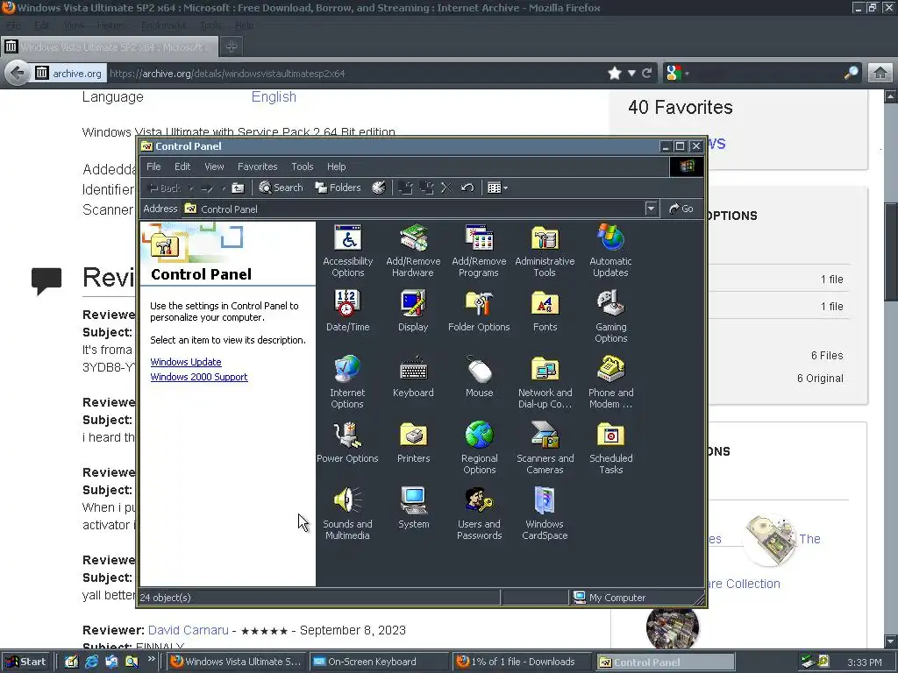Open the Edit menu in Control Panel
Screen dimensions: 898x673
pyautogui.click(x=182, y=166)
